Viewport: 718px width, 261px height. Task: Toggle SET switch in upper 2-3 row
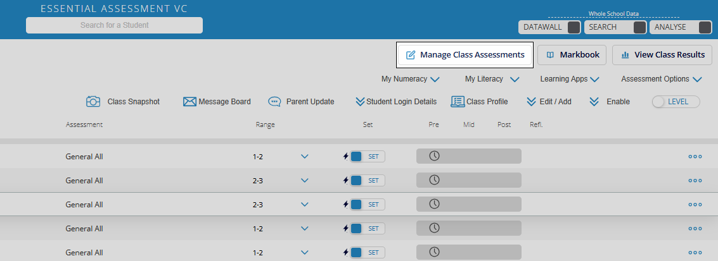368,180
